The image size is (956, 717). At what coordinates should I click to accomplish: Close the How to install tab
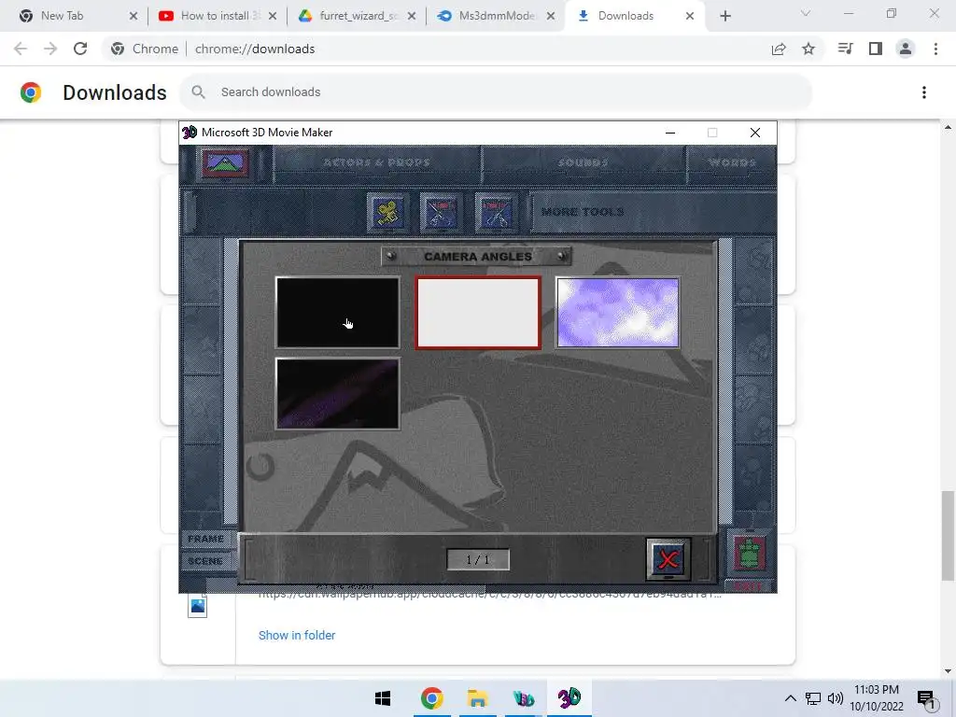(273, 16)
